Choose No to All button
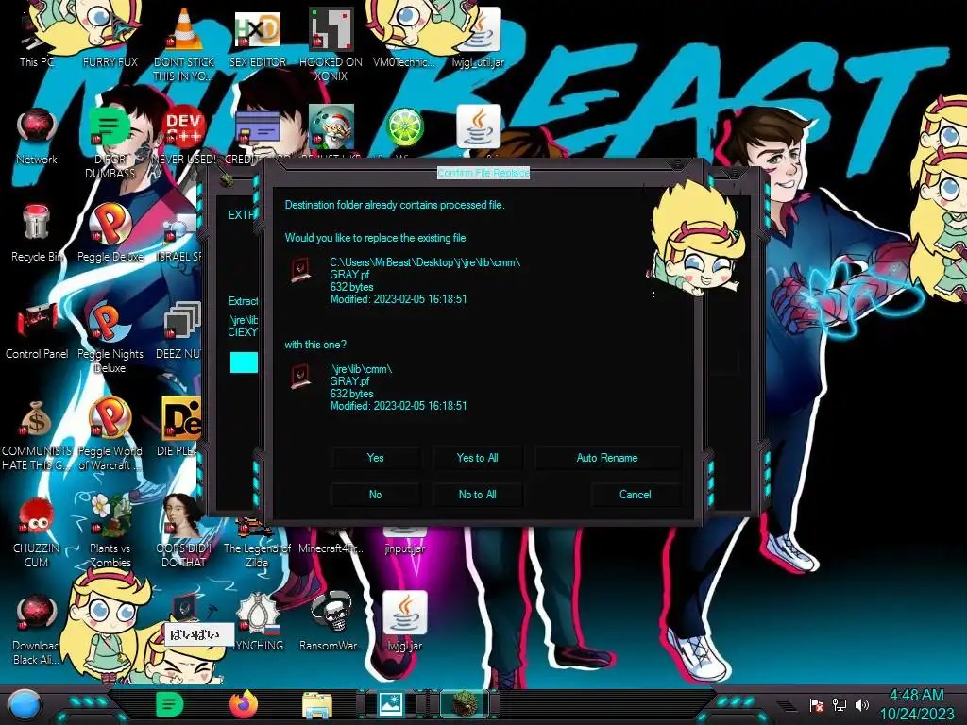The height and width of the screenshot is (725, 967). coord(477,495)
